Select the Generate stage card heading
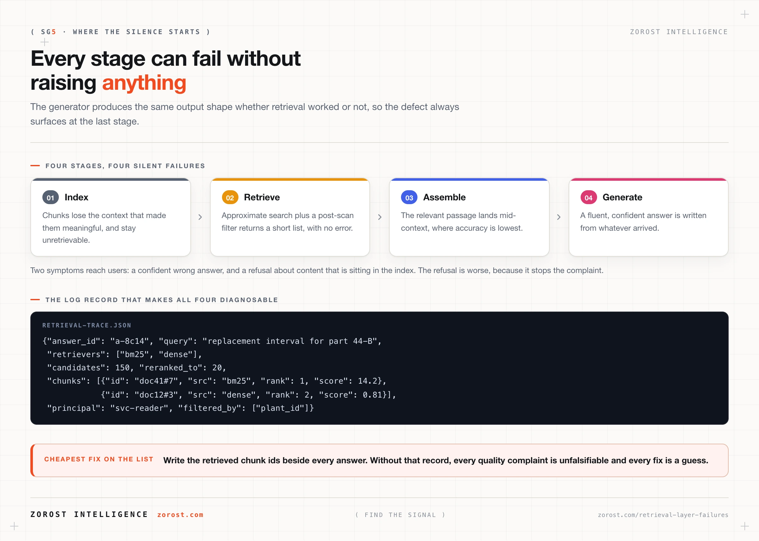The width and height of the screenshot is (759, 541). pyautogui.click(x=622, y=197)
